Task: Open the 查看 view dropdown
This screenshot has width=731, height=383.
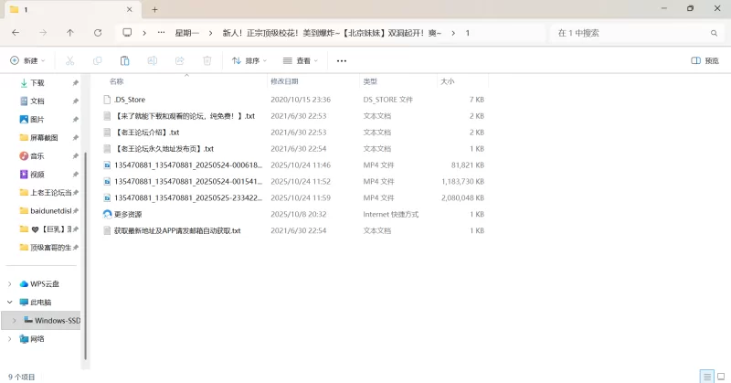Action: (300, 61)
